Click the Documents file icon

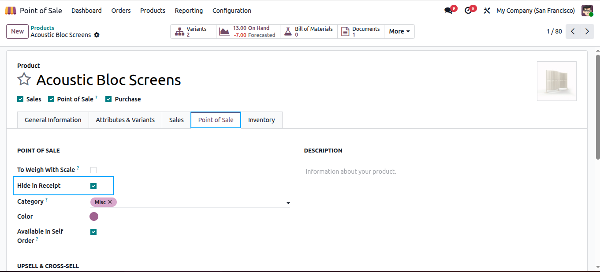coord(345,32)
